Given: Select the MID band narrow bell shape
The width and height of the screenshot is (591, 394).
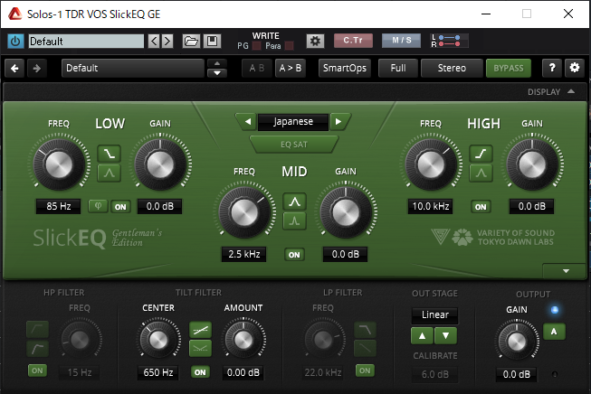Looking at the screenshot, I should click(x=294, y=220).
